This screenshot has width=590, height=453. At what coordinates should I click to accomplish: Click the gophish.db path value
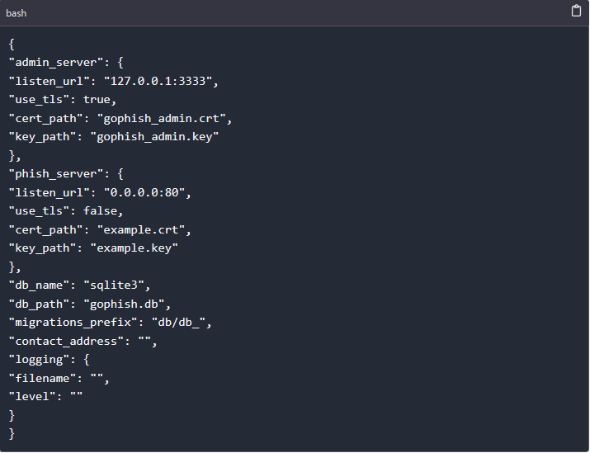(x=124, y=304)
